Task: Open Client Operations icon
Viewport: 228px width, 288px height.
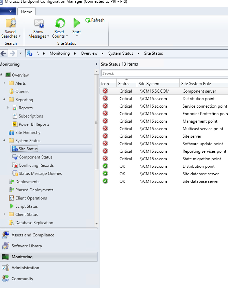Action: [x=11, y=198]
